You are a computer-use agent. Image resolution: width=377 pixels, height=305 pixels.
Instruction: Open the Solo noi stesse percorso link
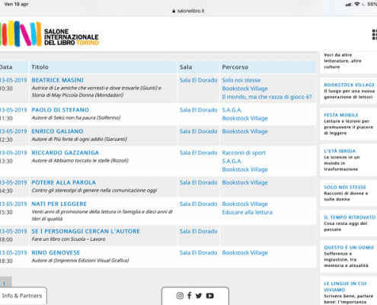coord(241,80)
